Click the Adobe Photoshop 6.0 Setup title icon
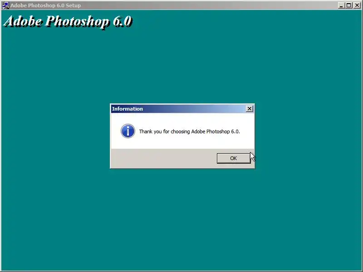Viewport: 363px width, 272px height. 5,5
